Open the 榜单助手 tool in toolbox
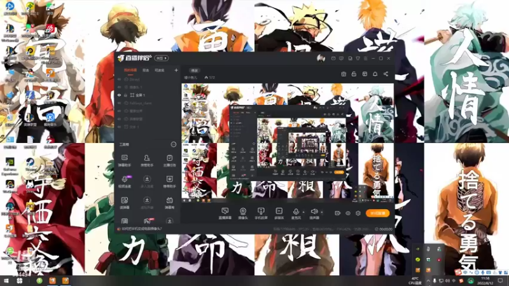The image size is (509, 286). (169, 182)
